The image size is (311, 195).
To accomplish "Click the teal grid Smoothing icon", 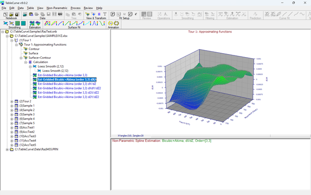I will (24, 23).
